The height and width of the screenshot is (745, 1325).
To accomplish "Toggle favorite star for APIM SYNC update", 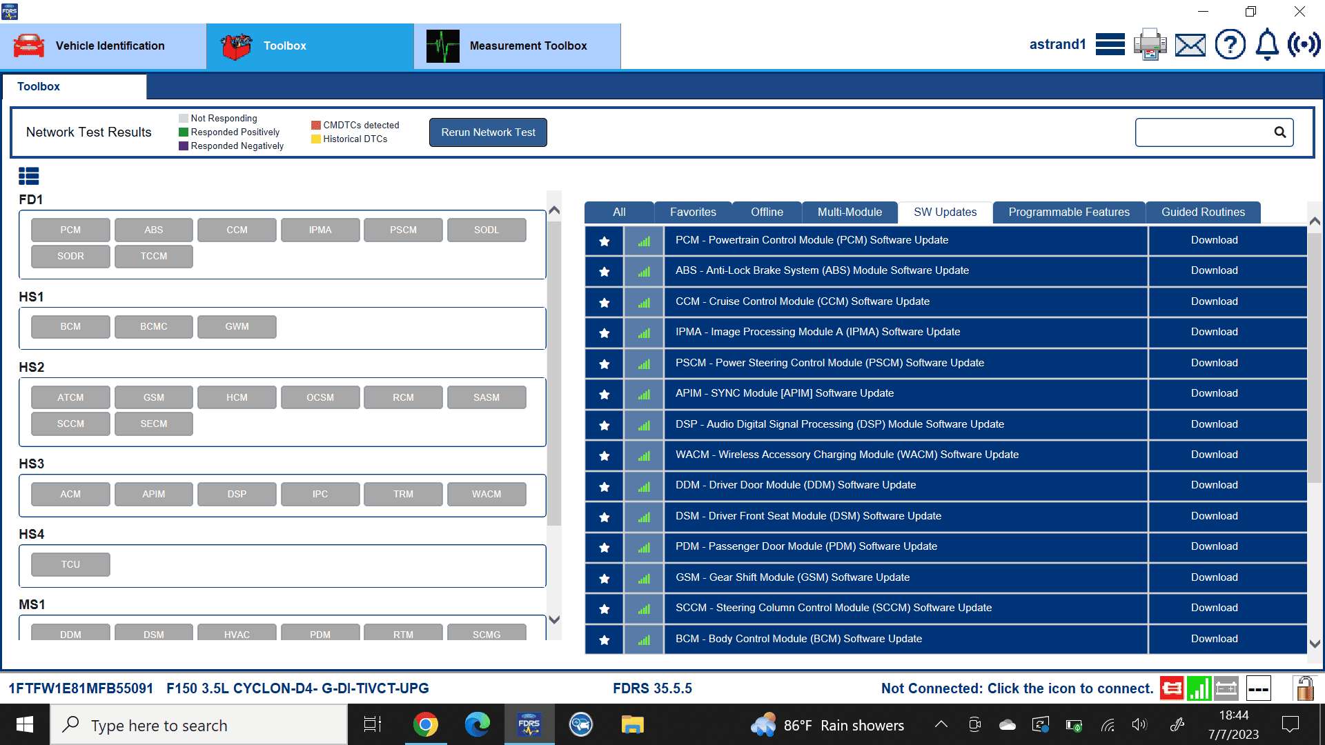I will 605,394.
